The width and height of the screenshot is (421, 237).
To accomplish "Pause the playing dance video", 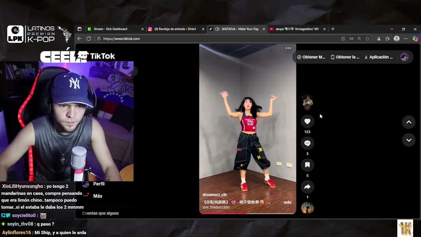I will 248,128.
